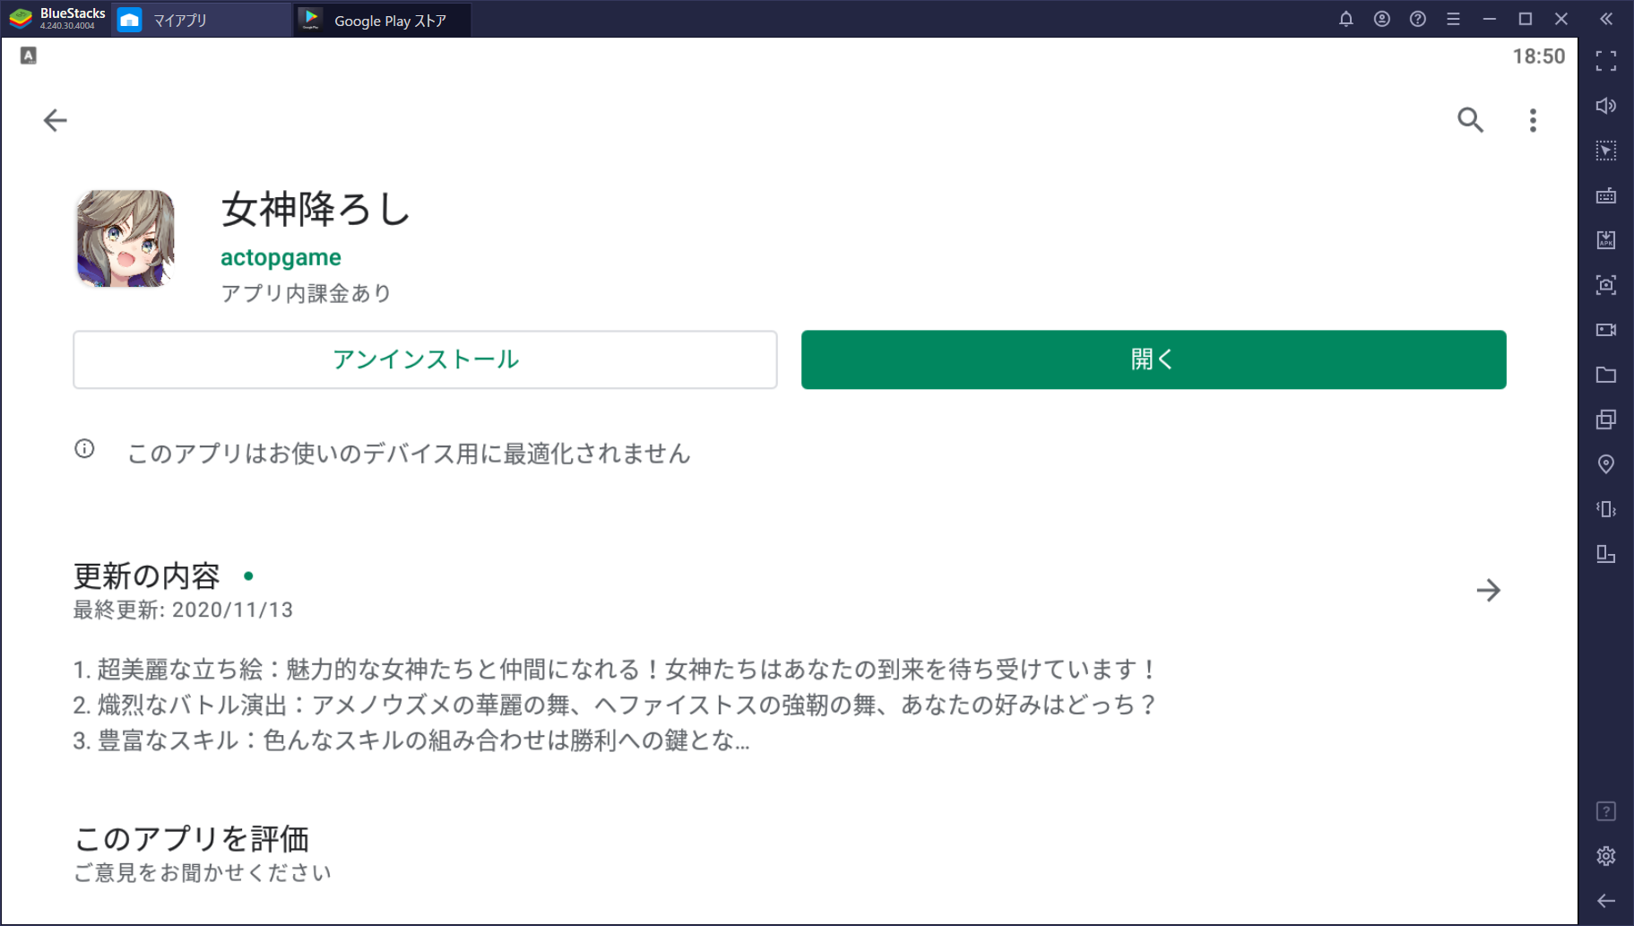The width and height of the screenshot is (1634, 926).
Task: Expand 更新の内容 with the right arrow
Action: click(x=1488, y=590)
